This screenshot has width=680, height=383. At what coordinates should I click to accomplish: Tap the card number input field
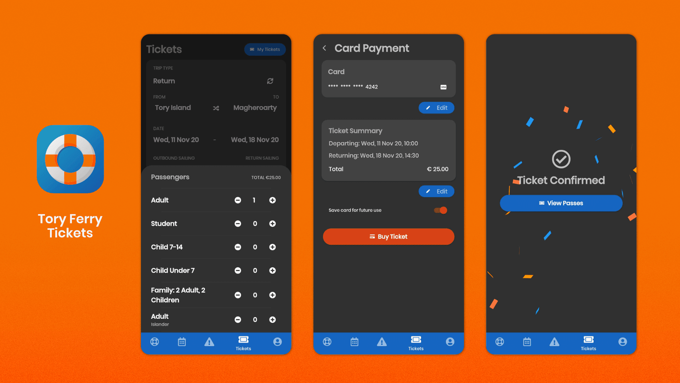388,87
